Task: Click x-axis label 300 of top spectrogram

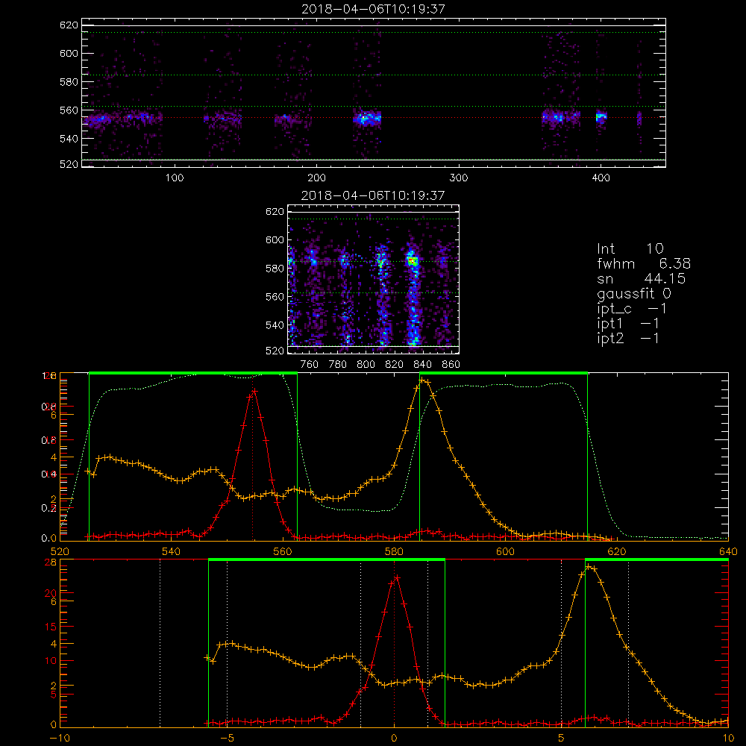Action: click(459, 178)
